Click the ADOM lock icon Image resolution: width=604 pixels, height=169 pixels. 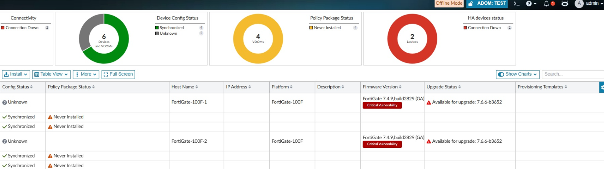tap(470, 4)
